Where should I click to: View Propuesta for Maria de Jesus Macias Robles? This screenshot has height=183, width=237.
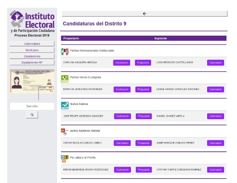point(143,90)
